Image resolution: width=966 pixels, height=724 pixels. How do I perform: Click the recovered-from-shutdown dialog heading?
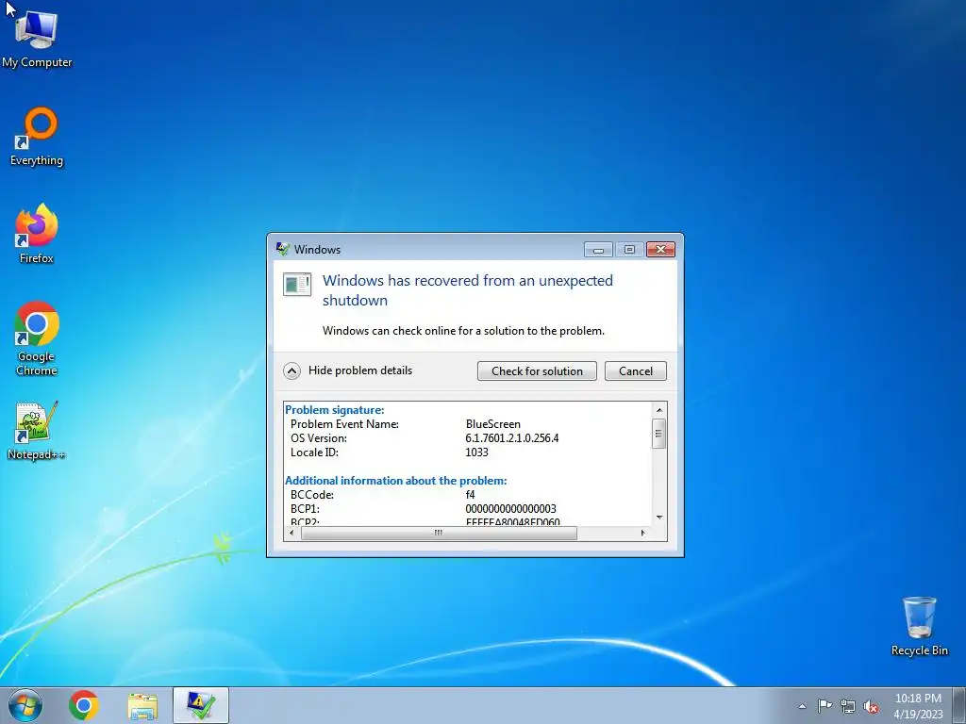[468, 290]
